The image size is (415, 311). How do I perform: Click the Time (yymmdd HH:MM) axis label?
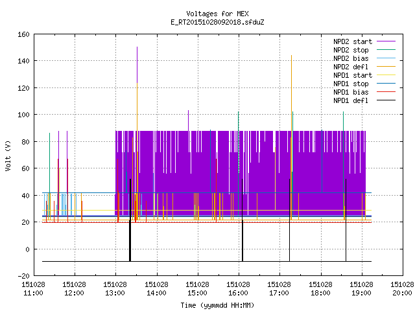[217, 305]
